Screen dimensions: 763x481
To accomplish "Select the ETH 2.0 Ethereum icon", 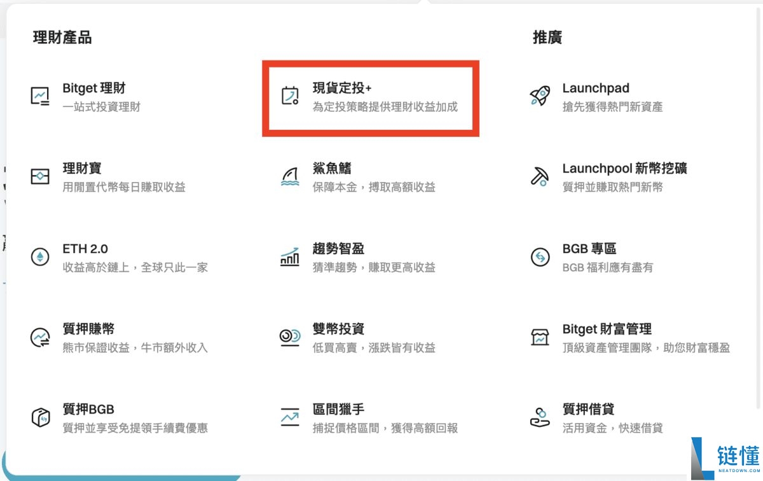I will coord(39,258).
